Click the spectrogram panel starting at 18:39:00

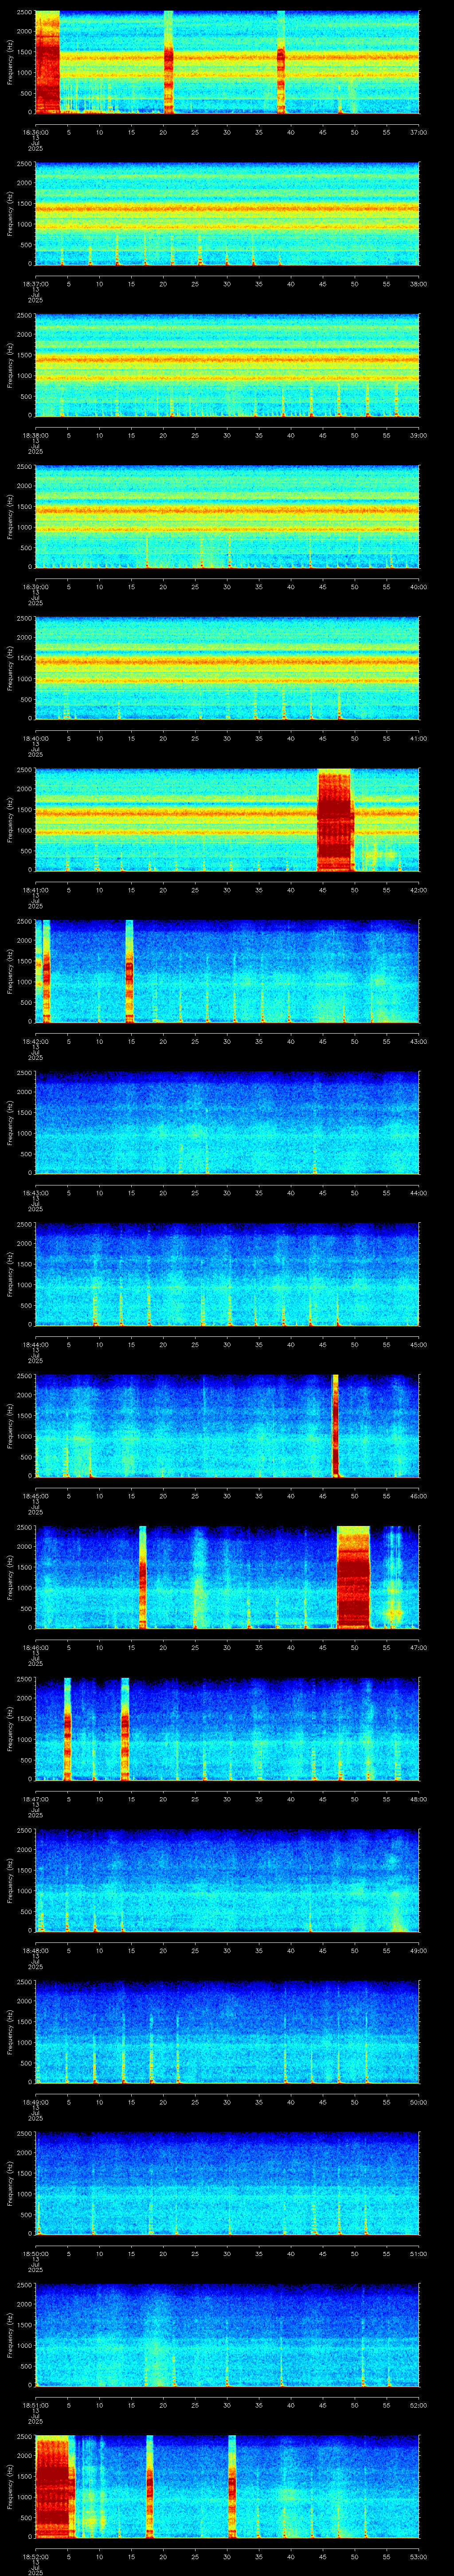coord(227,517)
